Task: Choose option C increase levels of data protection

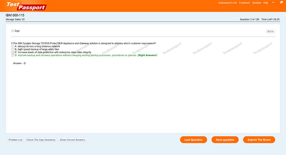Action: [13, 53]
